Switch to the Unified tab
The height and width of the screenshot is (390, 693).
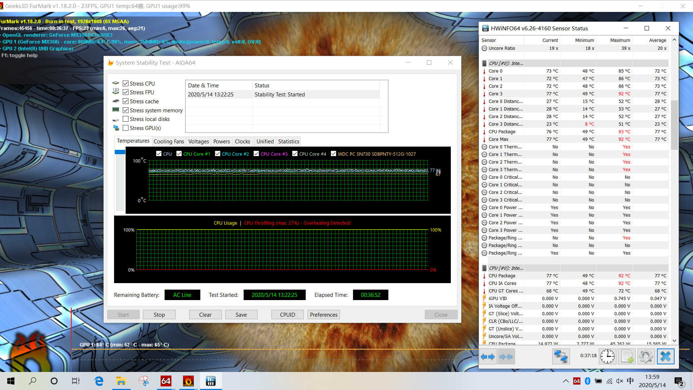click(265, 142)
